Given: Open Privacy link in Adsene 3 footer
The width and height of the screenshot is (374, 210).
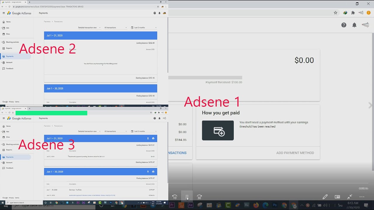Looking at the screenshot, I should pos(11,198).
